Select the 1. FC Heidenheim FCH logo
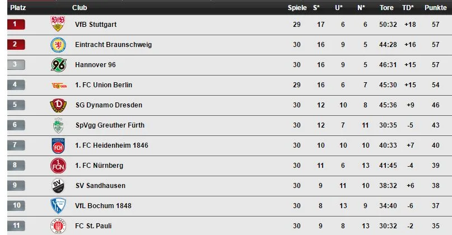The width and height of the screenshot is (452, 235). coord(58,145)
